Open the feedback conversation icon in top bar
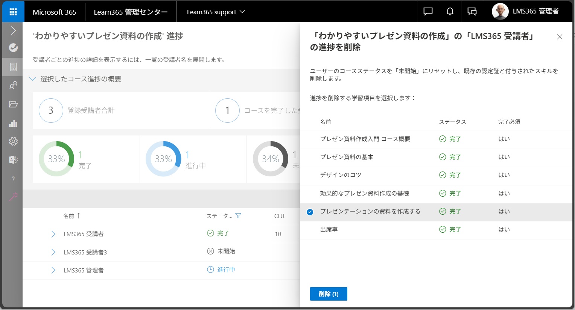The height and width of the screenshot is (310, 575). (x=472, y=12)
